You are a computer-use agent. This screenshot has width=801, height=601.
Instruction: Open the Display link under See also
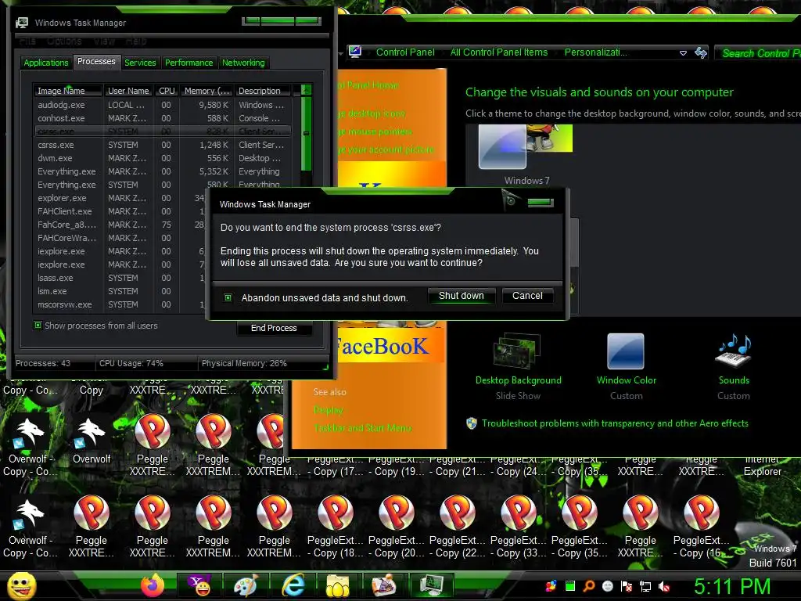(329, 410)
